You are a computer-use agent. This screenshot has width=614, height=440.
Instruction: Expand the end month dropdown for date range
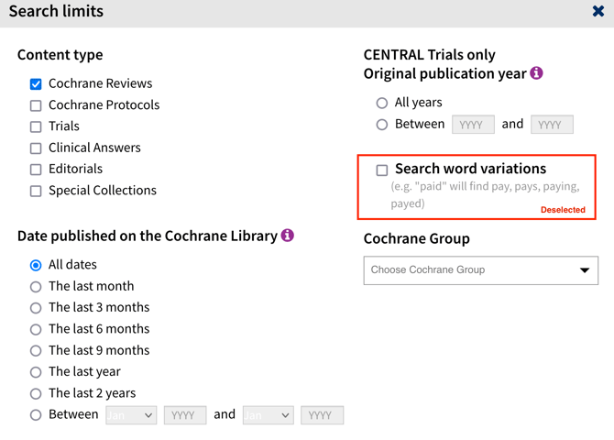[x=268, y=415]
